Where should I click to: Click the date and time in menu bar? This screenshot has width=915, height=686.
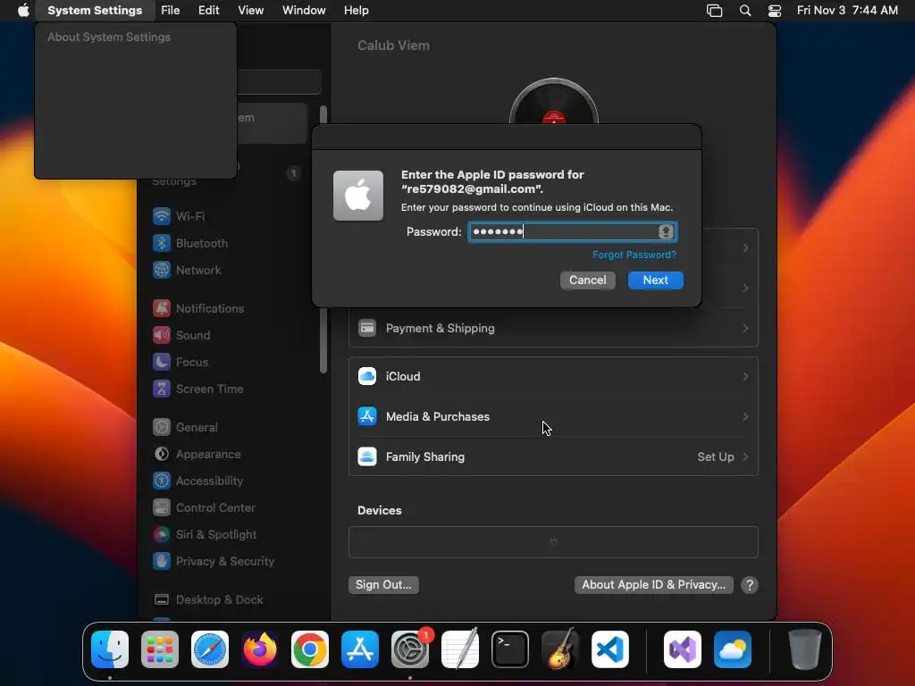847,11
